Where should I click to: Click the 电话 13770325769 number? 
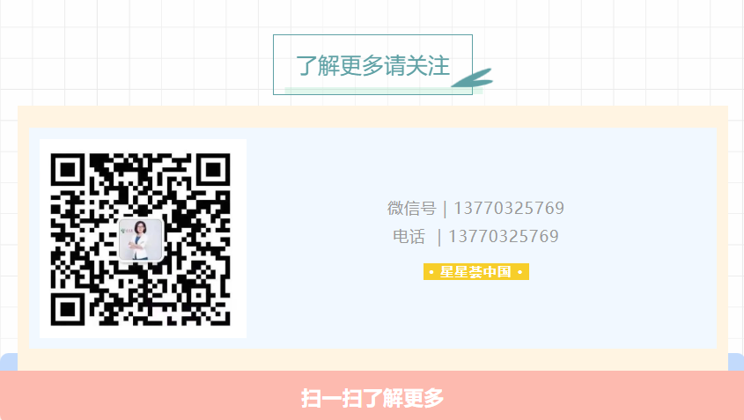click(x=504, y=236)
